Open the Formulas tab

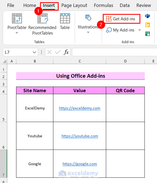[103, 5]
